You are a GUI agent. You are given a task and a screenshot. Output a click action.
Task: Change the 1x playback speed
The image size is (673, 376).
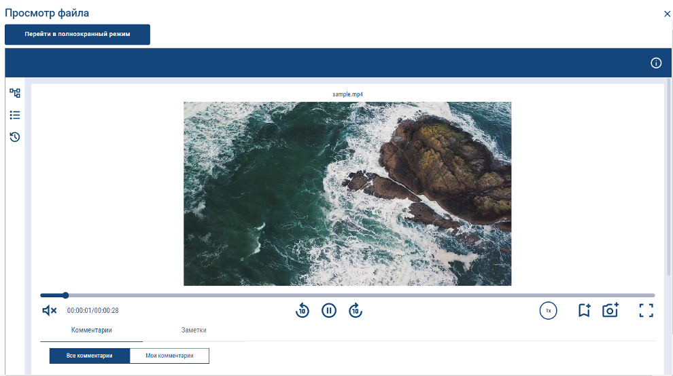[548, 311]
